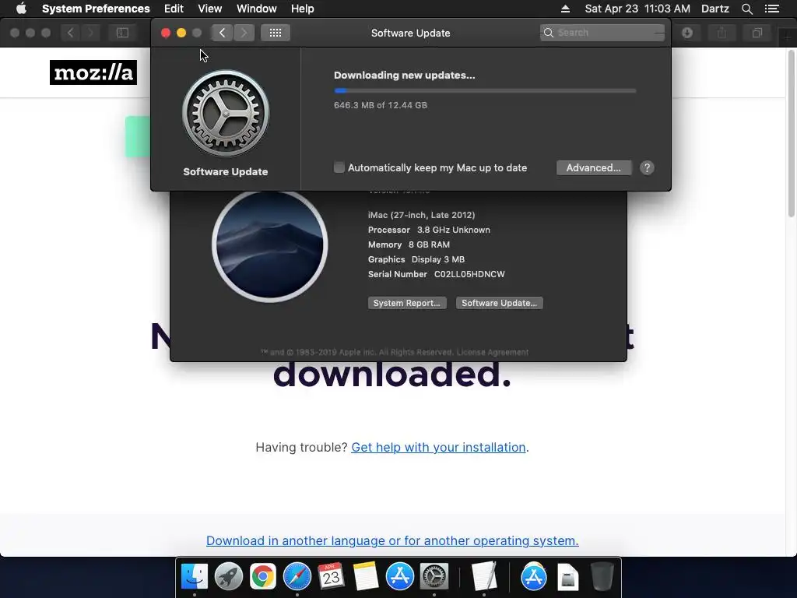
Task: Click the Software Update gear icon
Action: [226, 113]
